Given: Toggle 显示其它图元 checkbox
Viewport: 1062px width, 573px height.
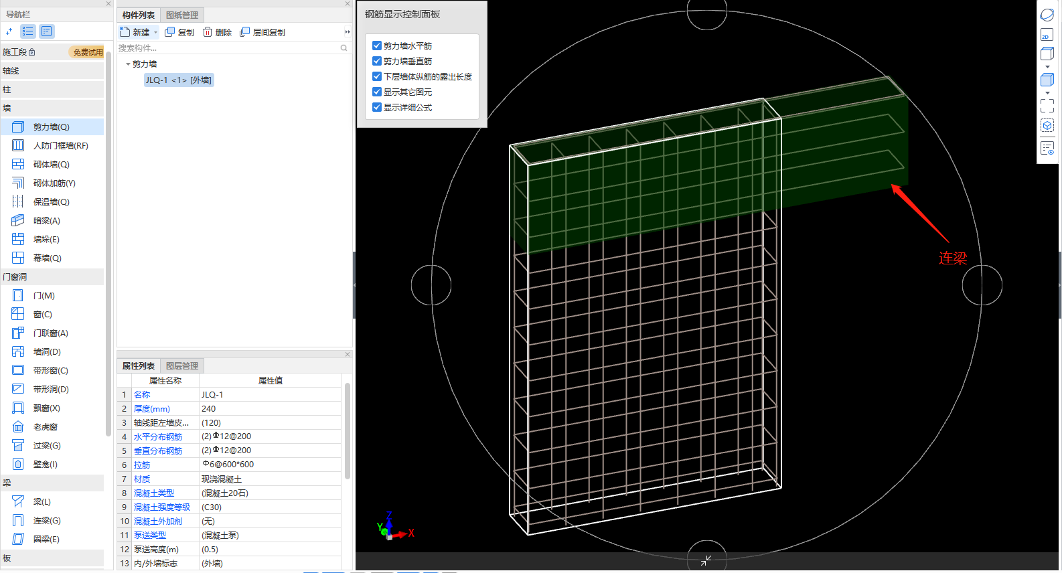Looking at the screenshot, I should (377, 92).
